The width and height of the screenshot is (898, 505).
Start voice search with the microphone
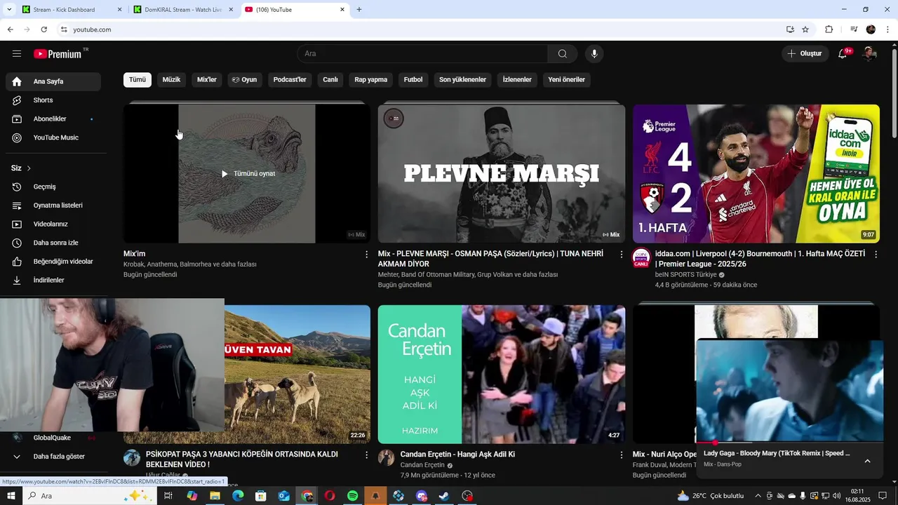pyautogui.click(x=594, y=54)
